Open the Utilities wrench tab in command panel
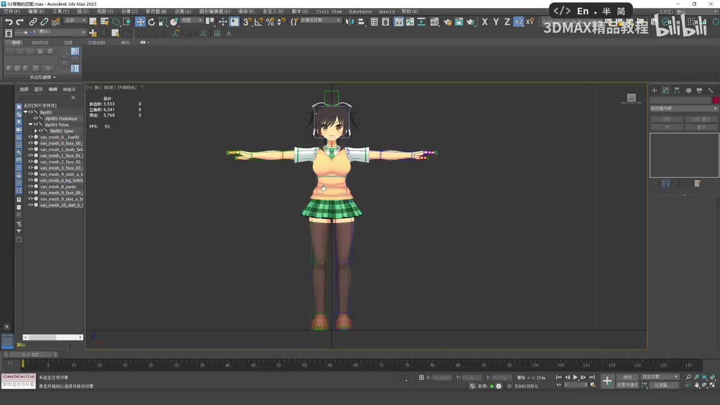Viewport: 720px width, 405px height. coord(710,90)
